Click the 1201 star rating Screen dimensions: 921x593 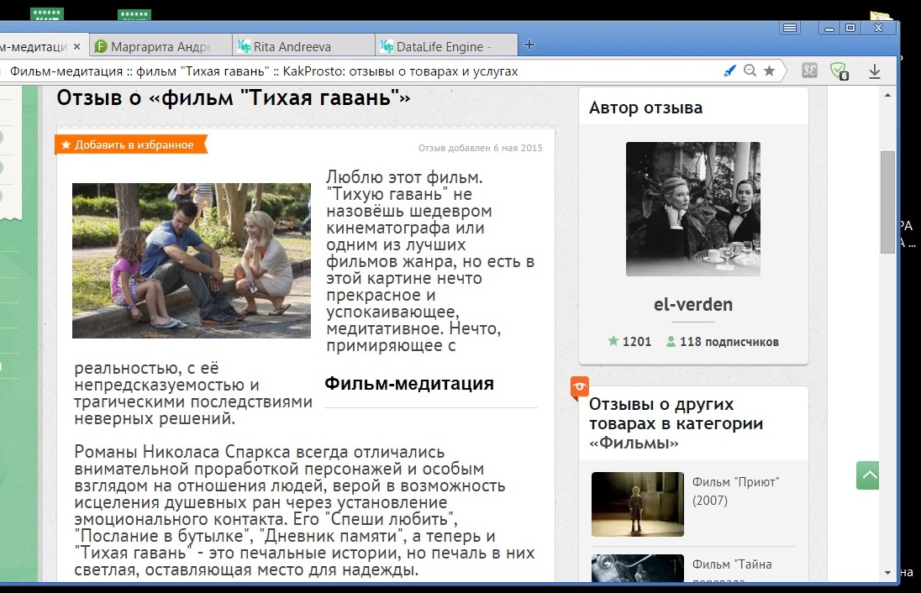629,342
